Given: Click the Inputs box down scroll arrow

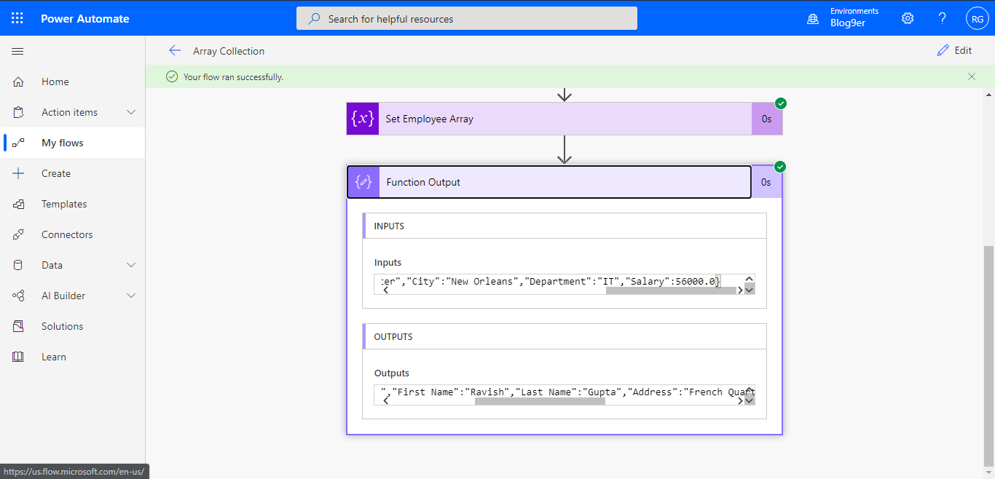Looking at the screenshot, I should pos(750,289).
